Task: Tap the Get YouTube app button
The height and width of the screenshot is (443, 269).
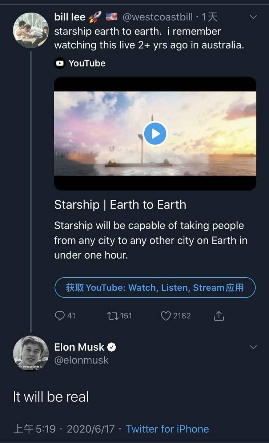Action: [155, 287]
